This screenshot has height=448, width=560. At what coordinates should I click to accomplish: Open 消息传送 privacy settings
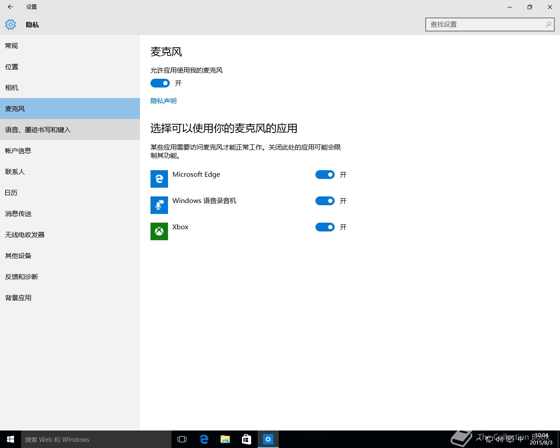point(70,213)
